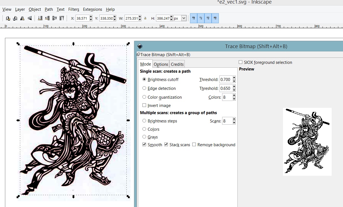Enable Remove background option
The width and height of the screenshot is (343, 207).
[x=194, y=145]
